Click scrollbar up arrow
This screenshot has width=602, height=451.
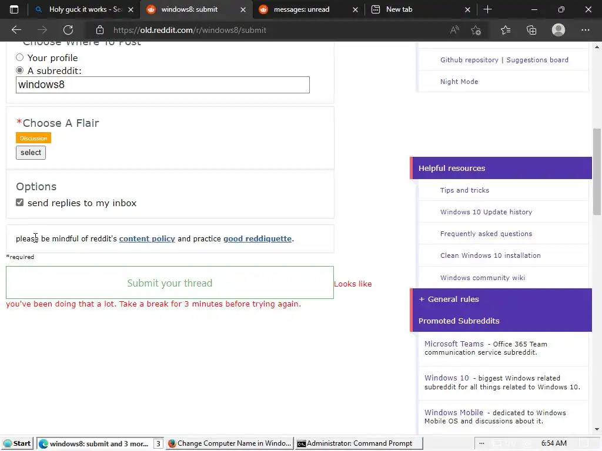tap(597, 47)
